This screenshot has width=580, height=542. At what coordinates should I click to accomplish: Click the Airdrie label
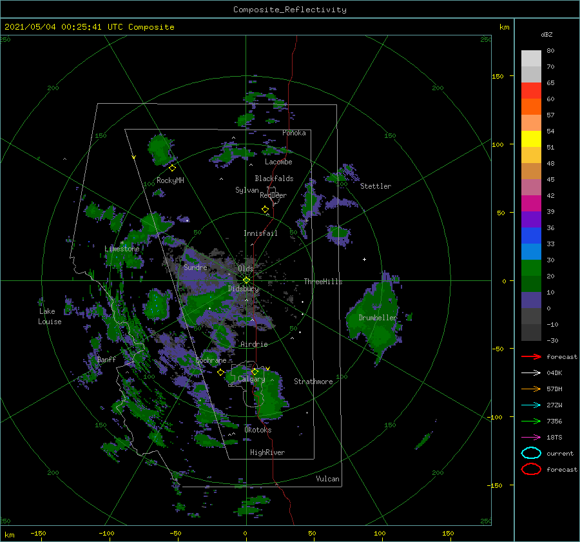[254, 344]
